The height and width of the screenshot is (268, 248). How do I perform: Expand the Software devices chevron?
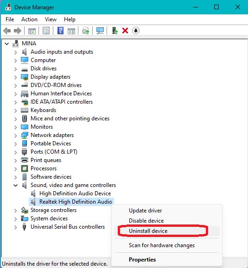15,177
